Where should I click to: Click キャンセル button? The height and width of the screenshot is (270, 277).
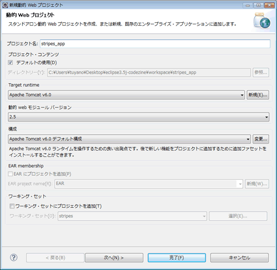(x=239, y=258)
